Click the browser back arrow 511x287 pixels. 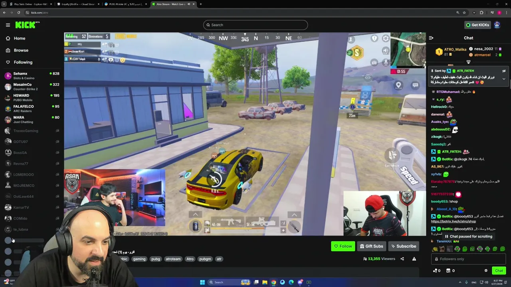4,12
